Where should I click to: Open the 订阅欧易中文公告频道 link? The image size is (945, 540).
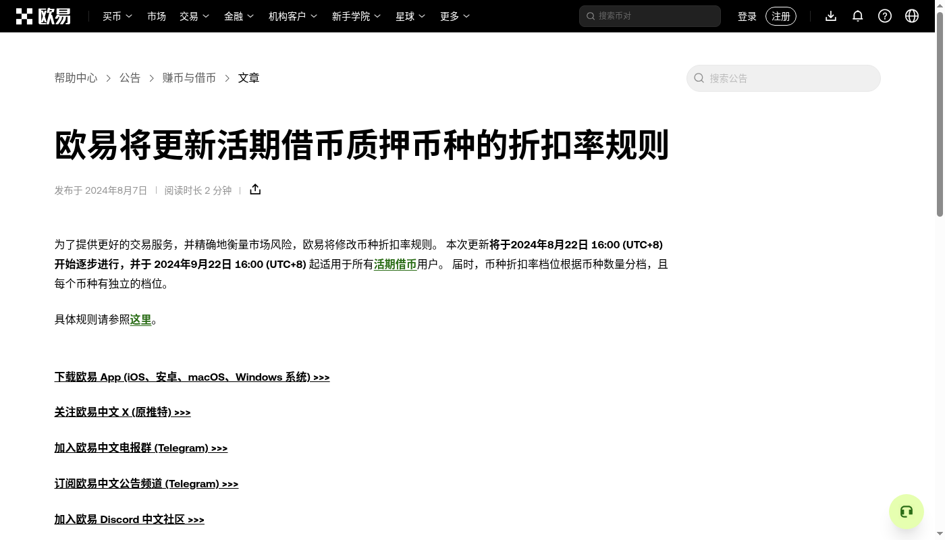pos(146,484)
